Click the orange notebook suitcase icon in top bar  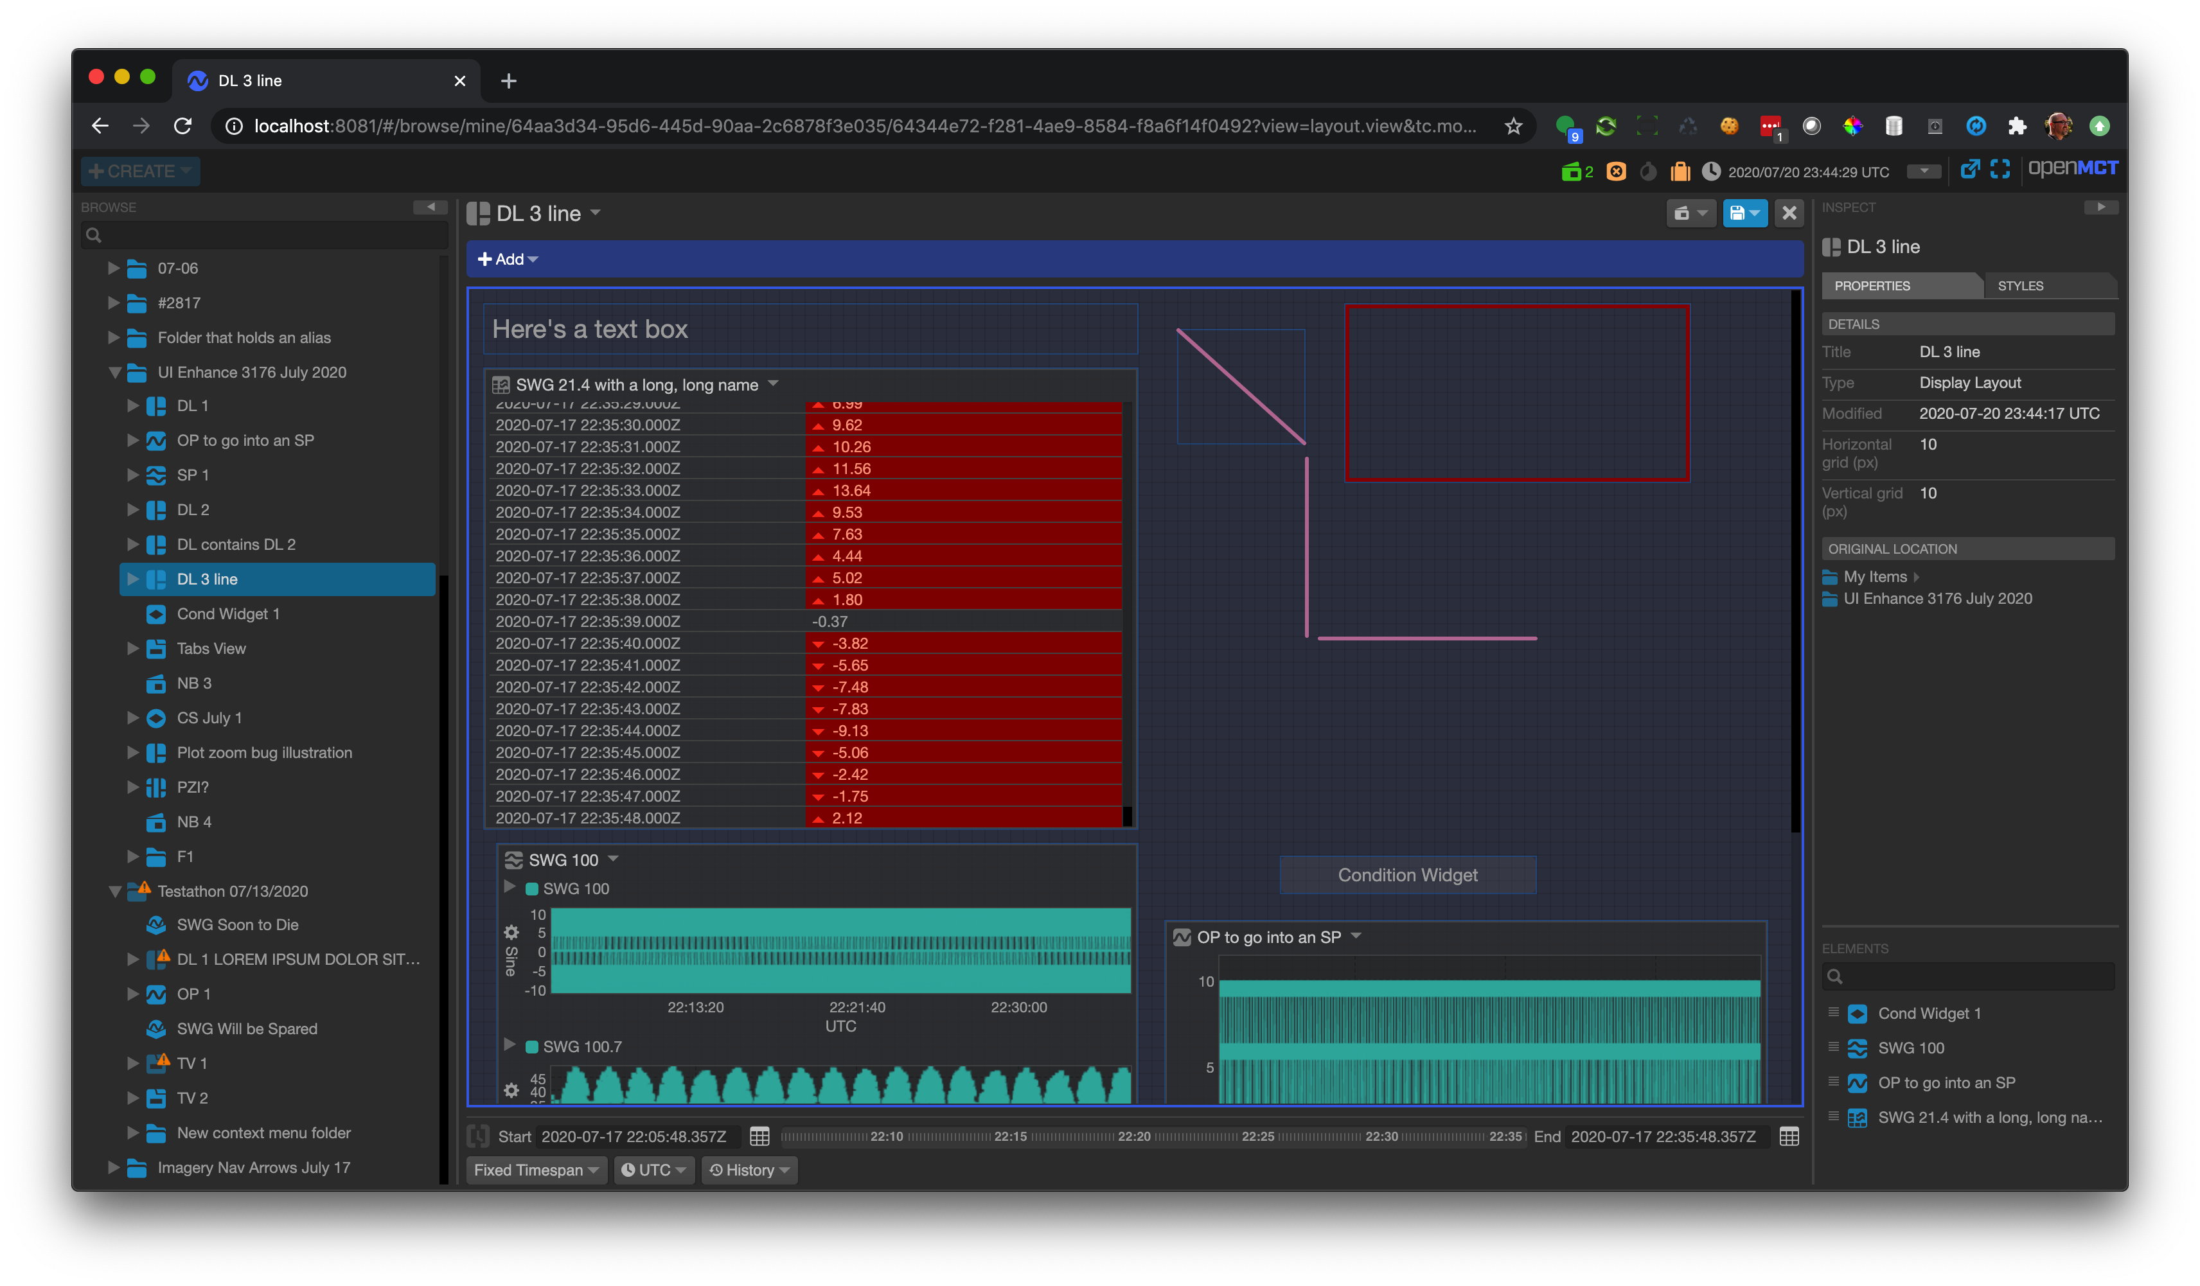[1681, 171]
